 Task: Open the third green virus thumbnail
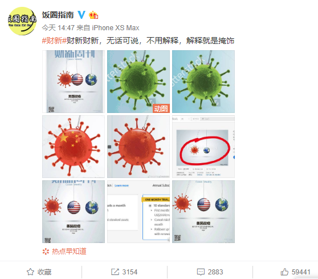203,82
